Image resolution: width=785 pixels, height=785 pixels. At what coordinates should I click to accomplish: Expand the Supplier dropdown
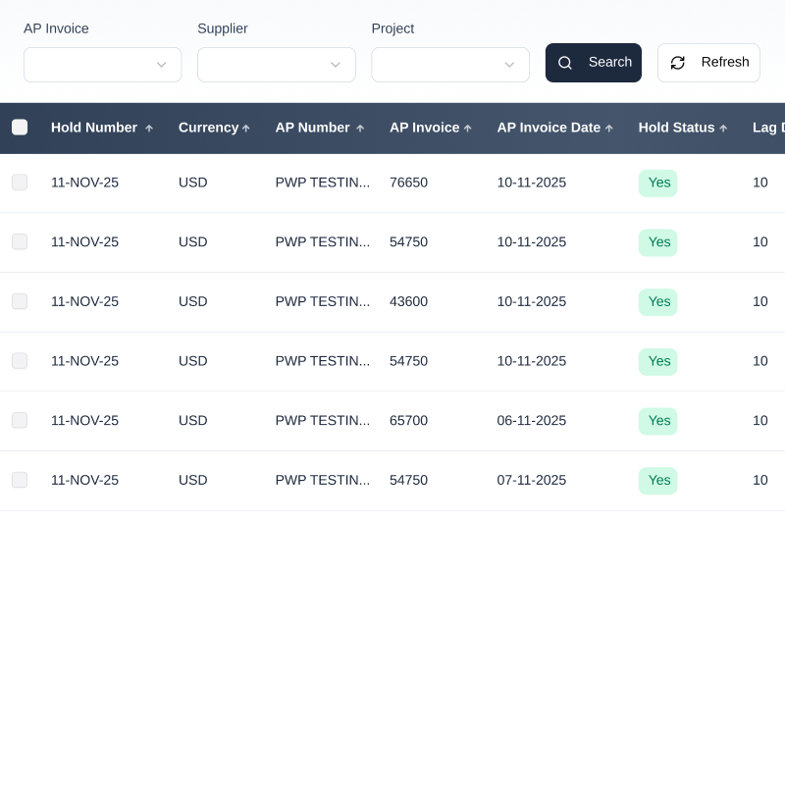tap(276, 65)
